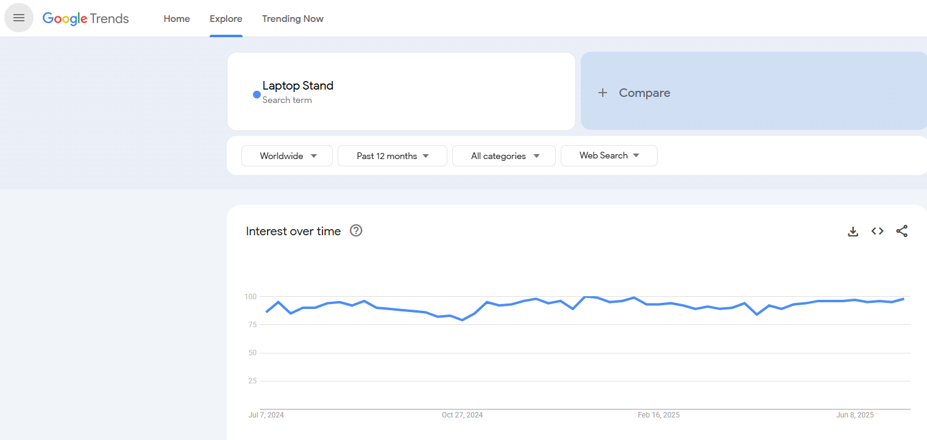Open the embed code icon

(x=877, y=231)
